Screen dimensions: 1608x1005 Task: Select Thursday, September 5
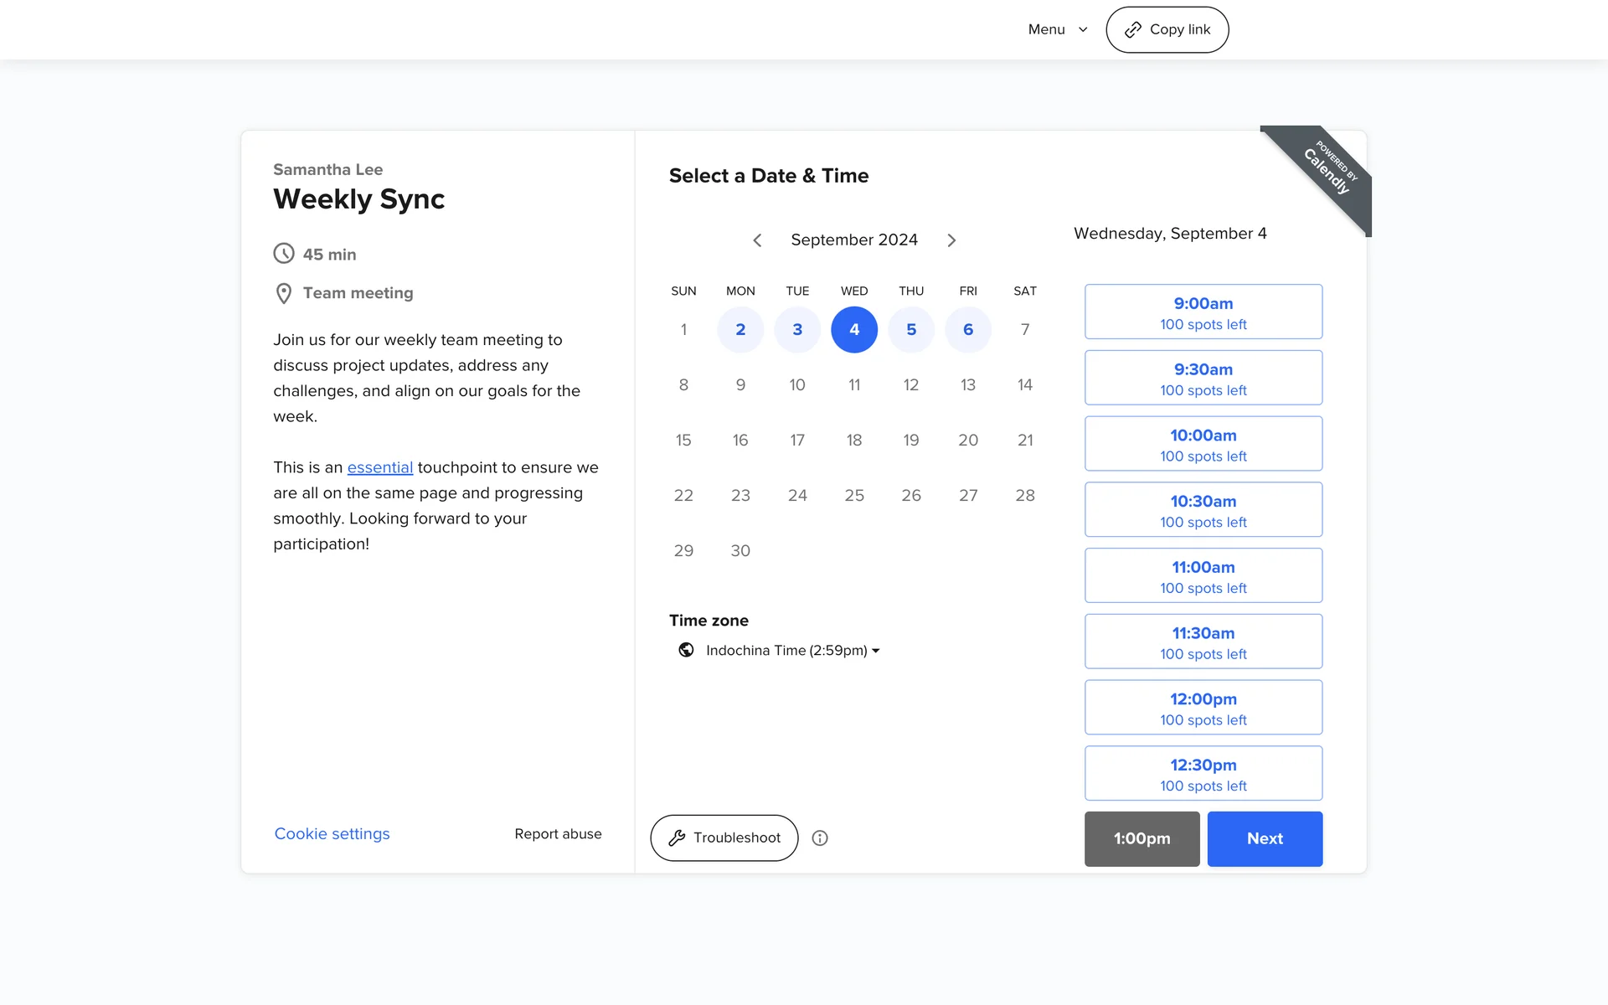click(911, 330)
